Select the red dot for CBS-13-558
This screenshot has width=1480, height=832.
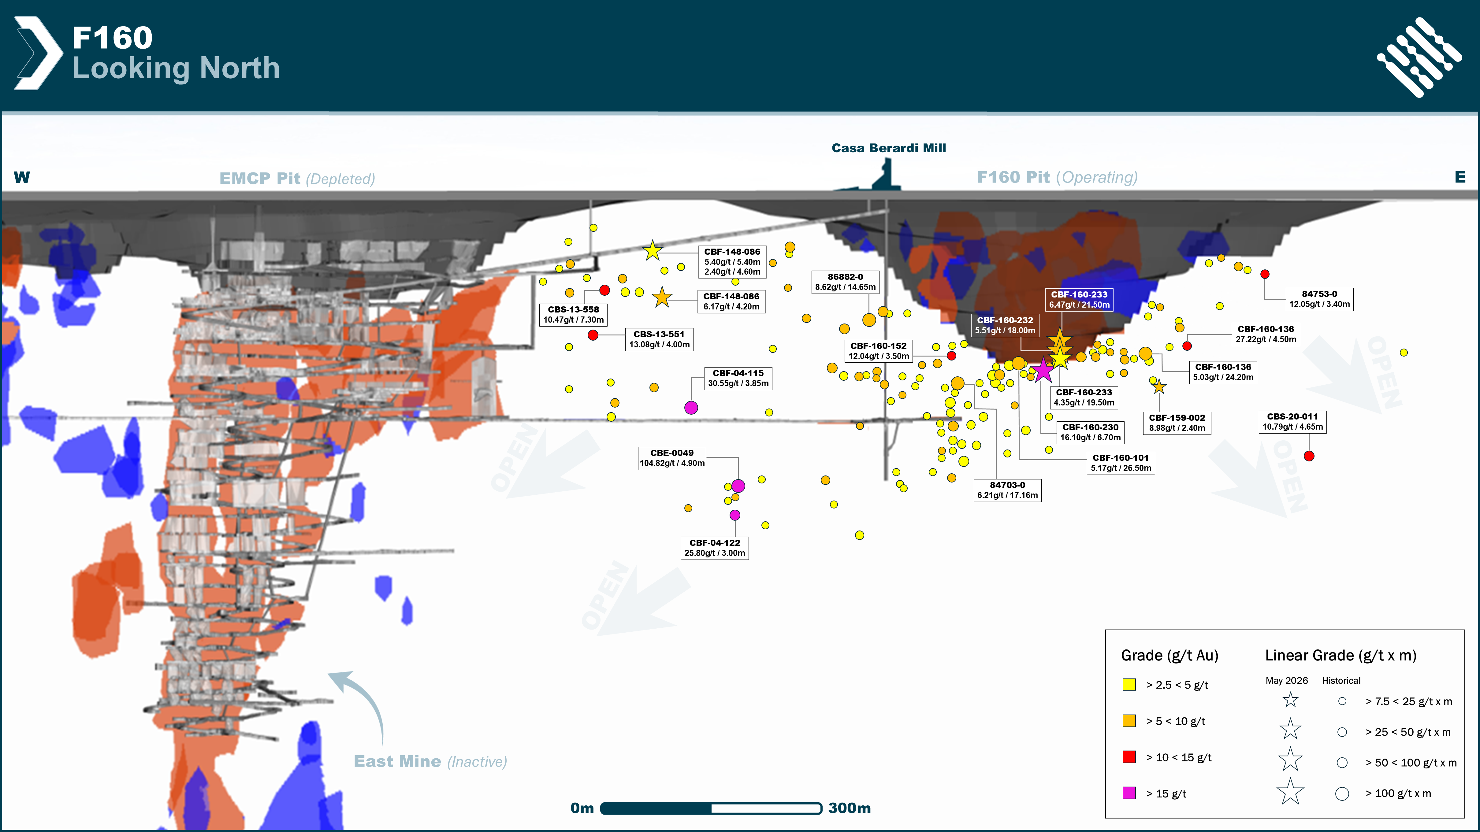(604, 290)
